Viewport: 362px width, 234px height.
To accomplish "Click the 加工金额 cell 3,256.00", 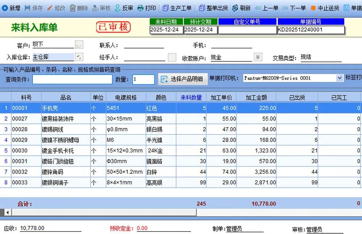I will tap(256, 172).
